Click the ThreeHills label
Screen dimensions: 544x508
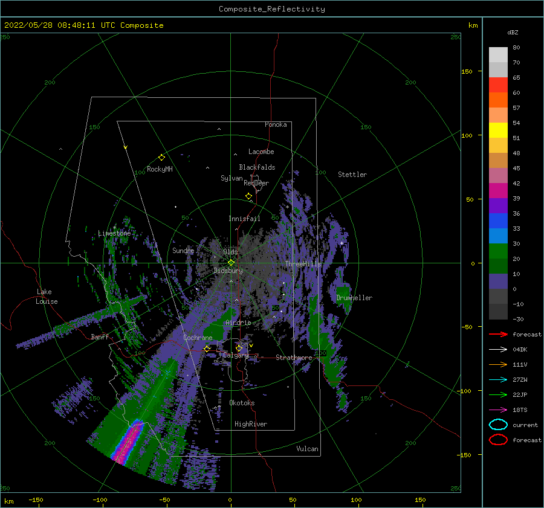(303, 264)
